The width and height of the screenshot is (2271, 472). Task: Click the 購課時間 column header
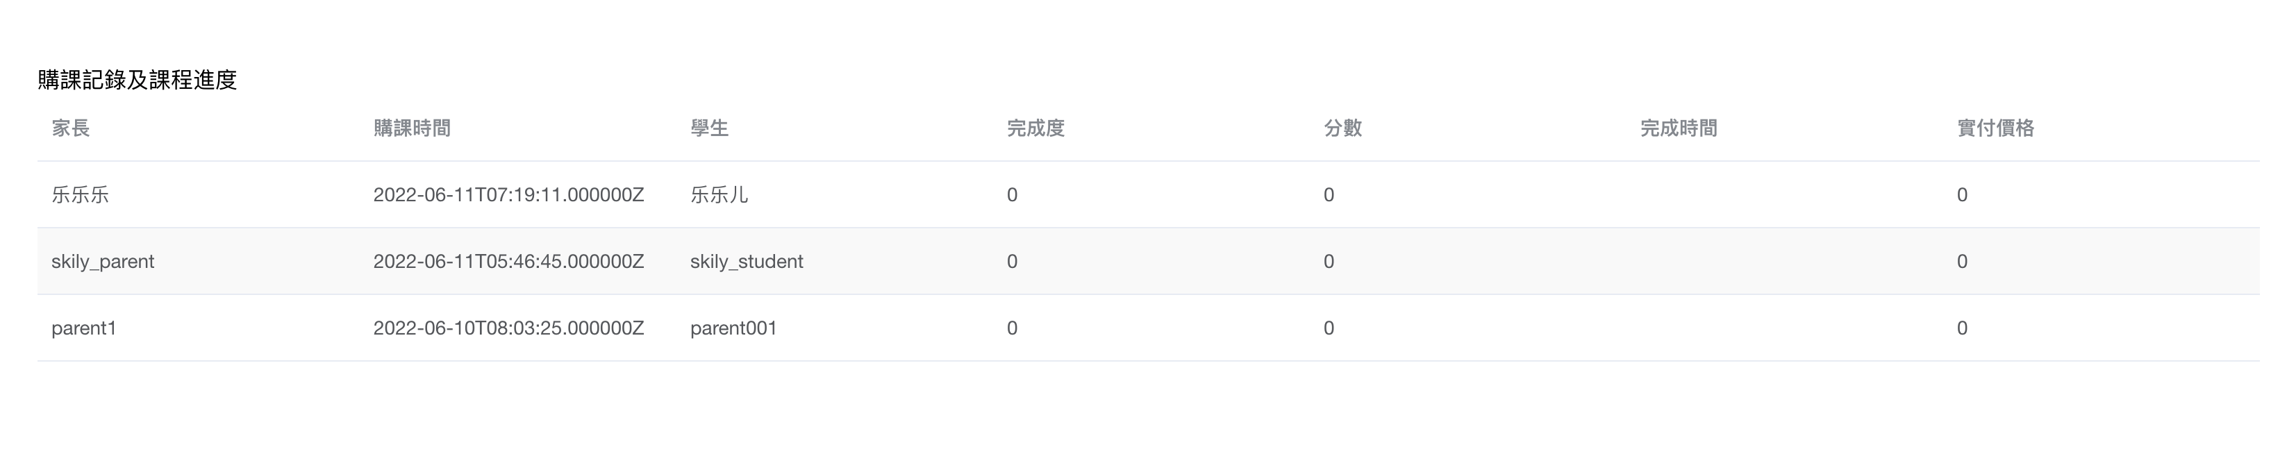[412, 128]
